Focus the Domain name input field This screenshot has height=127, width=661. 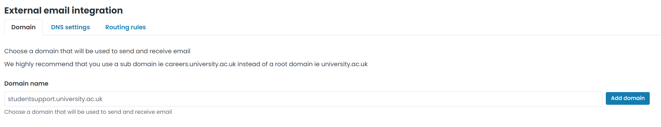303,99
